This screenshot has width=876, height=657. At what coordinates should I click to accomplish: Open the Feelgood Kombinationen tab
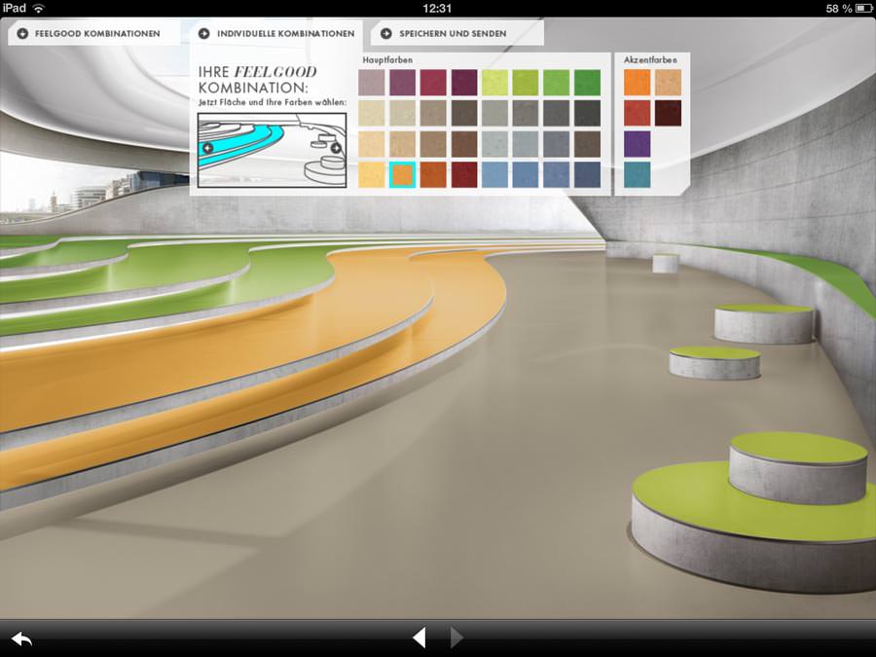(x=93, y=33)
